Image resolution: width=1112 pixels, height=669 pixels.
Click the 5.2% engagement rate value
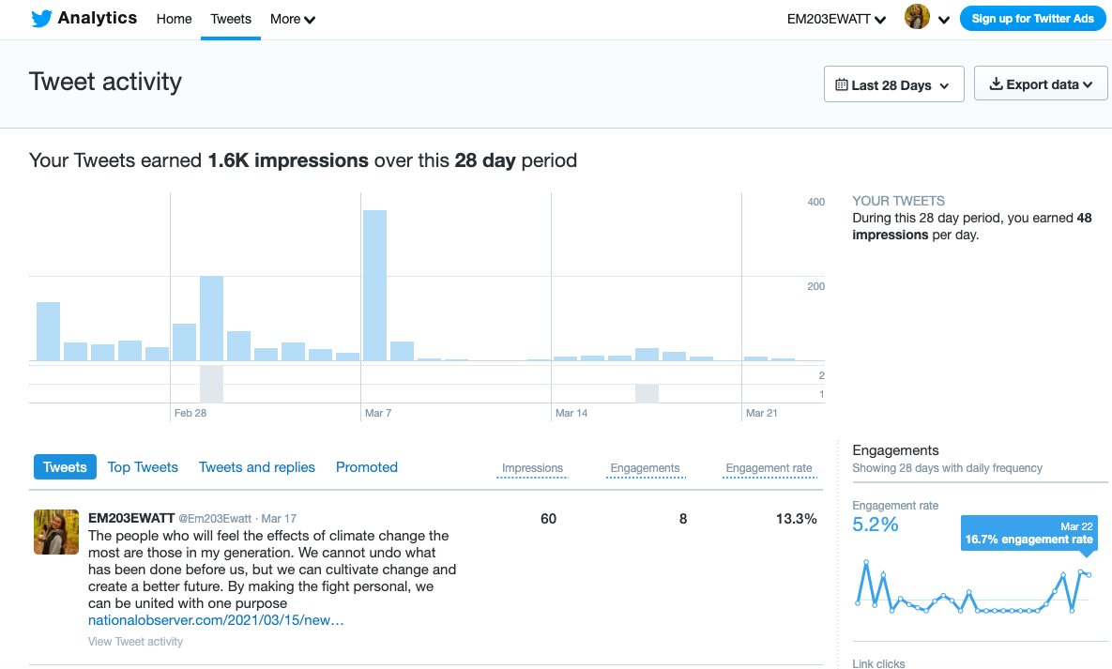[x=876, y=525]
